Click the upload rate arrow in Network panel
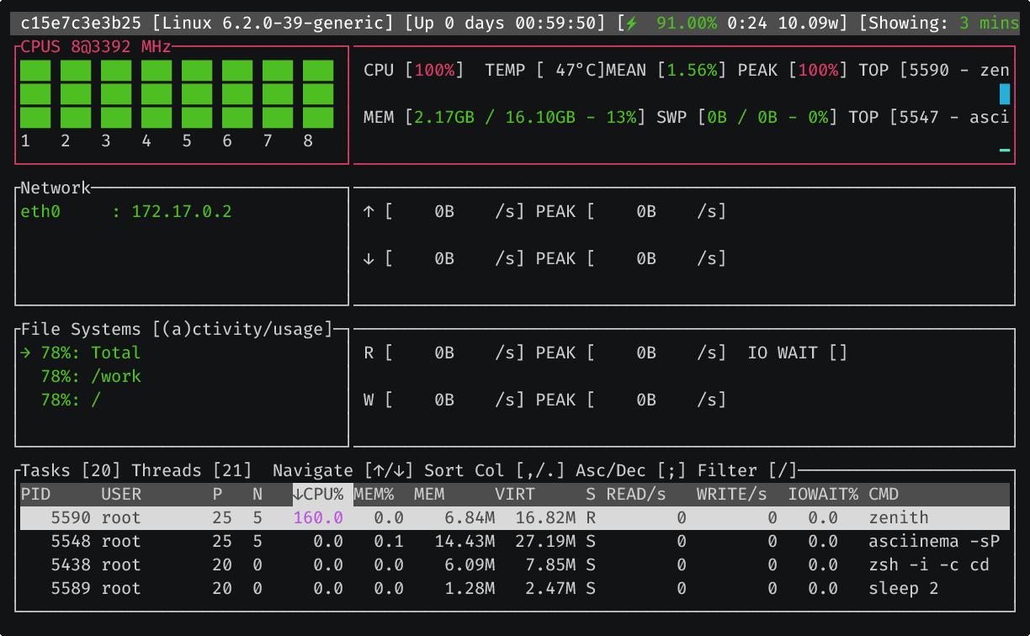The image size is (1030, 636). click(368, 211)
